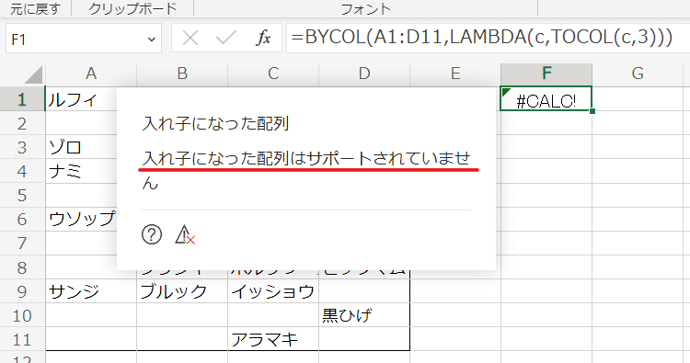Select column A header
Image resolution: width=690 pixels, height=363 pixels.
point(91,74)
